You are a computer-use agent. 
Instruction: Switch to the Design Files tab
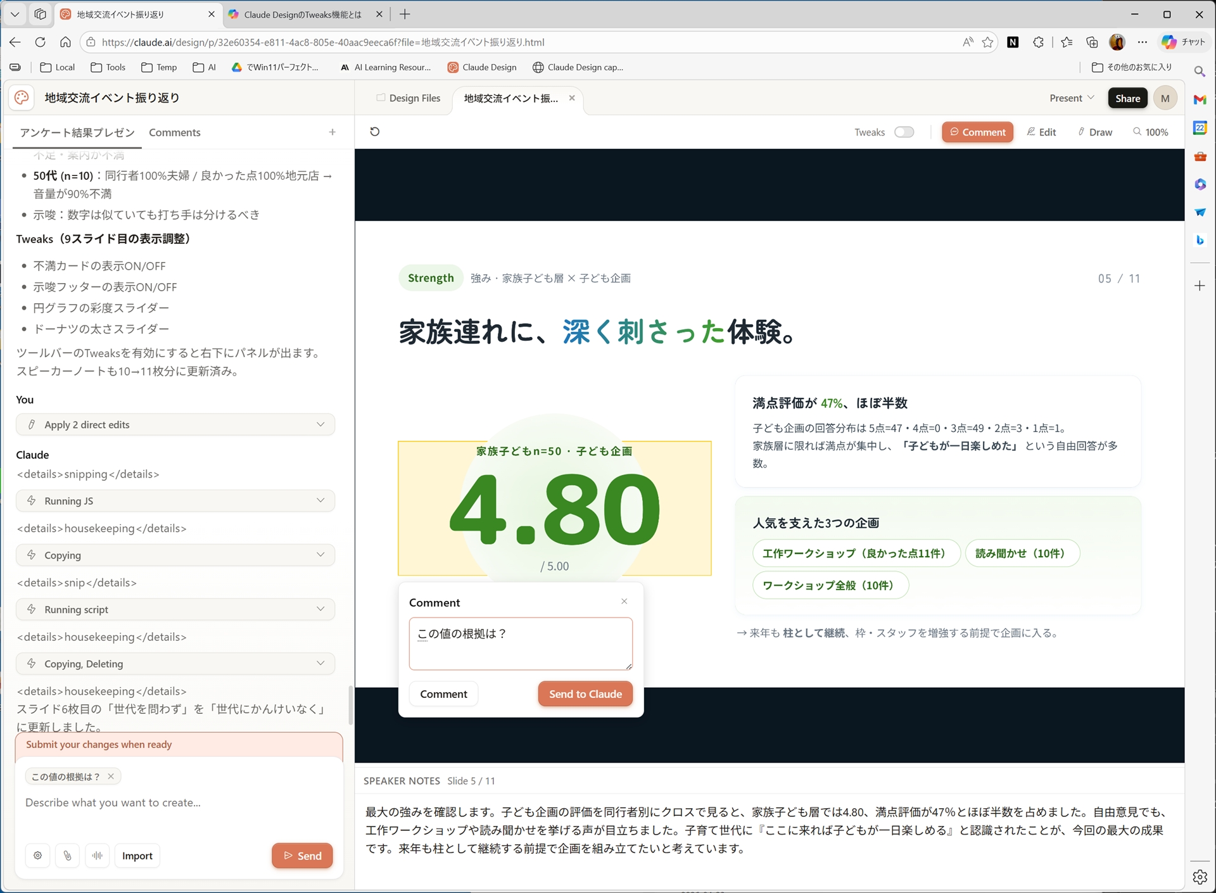click(x=414, y=98)
